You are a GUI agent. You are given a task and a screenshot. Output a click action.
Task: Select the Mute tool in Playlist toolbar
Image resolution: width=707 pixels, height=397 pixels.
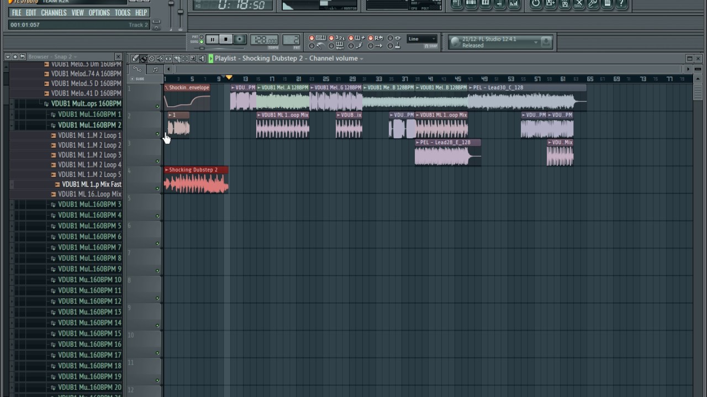(160, 58)
